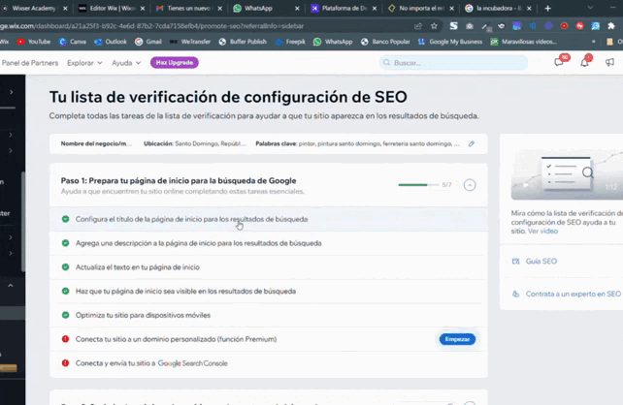Show more bookmarks overflow
The image size is (623, 405).
(594, 42)
